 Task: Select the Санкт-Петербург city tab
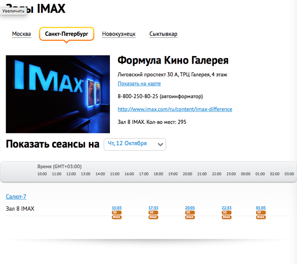click(x=66, y=34)
